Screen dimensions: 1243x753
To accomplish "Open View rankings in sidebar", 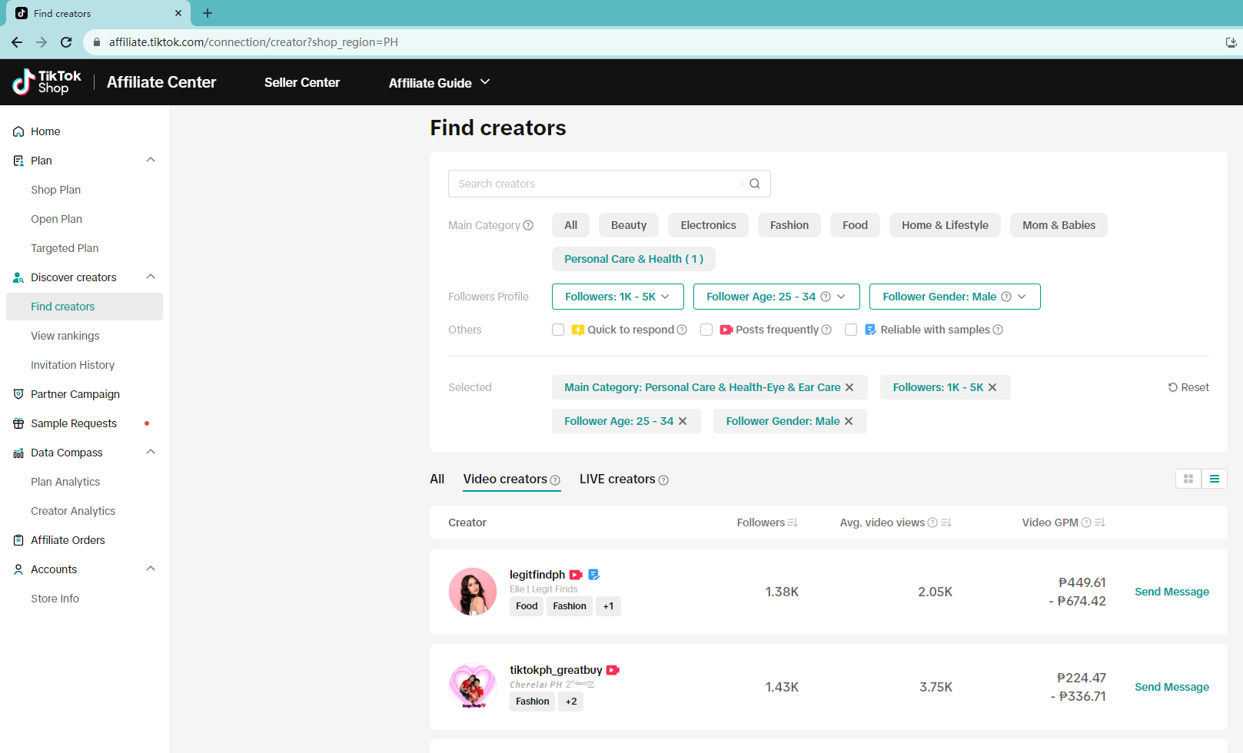I will (65, 336).
